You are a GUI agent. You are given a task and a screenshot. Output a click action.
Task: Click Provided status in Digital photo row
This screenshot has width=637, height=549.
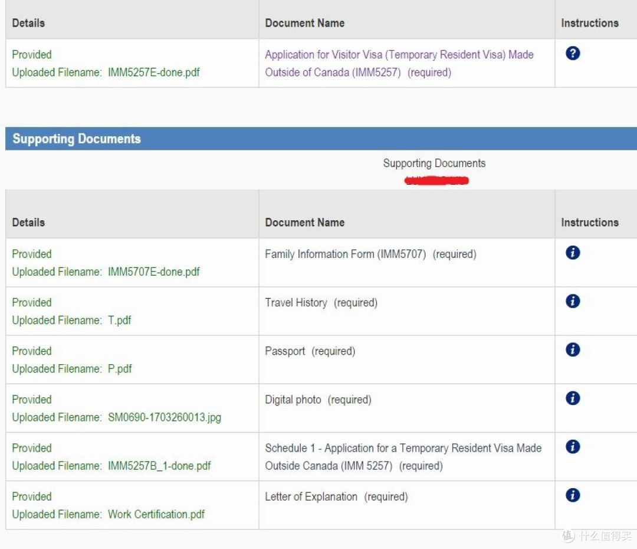[32, 399]
